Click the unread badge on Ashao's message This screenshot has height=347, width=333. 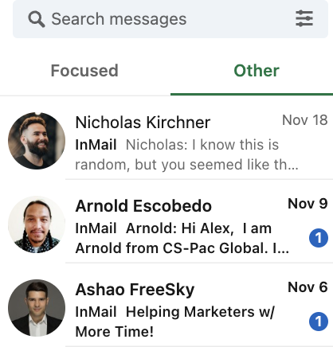tap(319, 322)
